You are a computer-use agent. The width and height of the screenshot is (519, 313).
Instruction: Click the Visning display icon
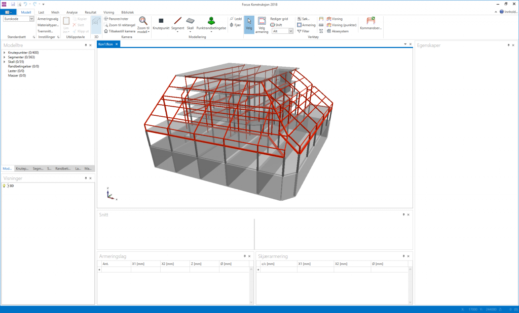(x=329, y=19)
